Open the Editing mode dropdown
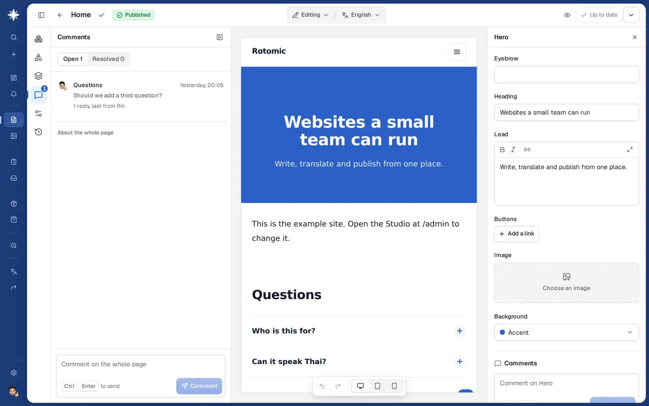This screenshot has width=649, height=406. tap(310, 15)
